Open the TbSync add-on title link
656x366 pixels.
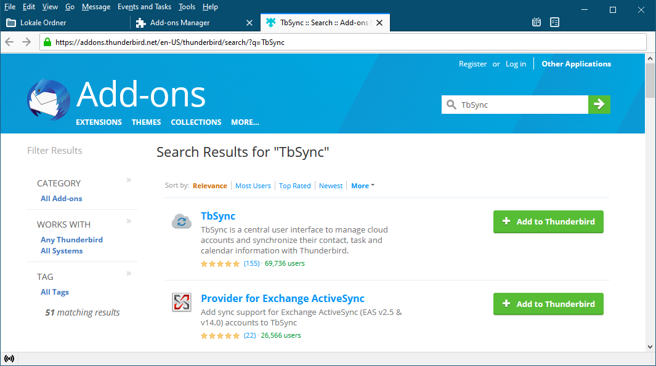218,216
